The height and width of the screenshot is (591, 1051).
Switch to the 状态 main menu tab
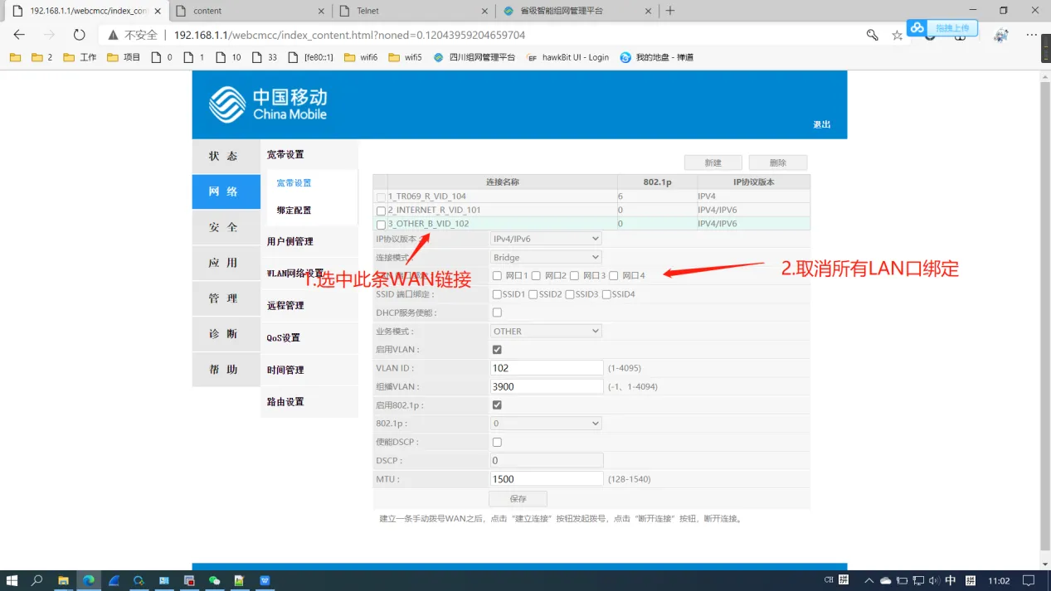pos(226,156)
